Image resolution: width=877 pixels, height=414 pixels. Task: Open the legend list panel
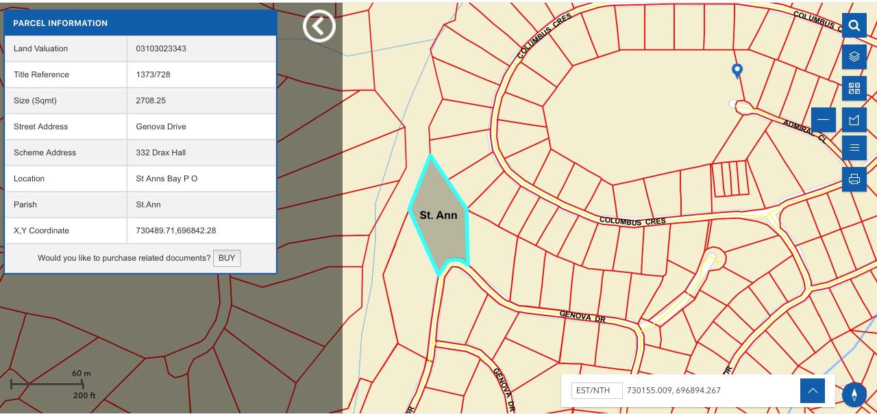tap(854, 148)
